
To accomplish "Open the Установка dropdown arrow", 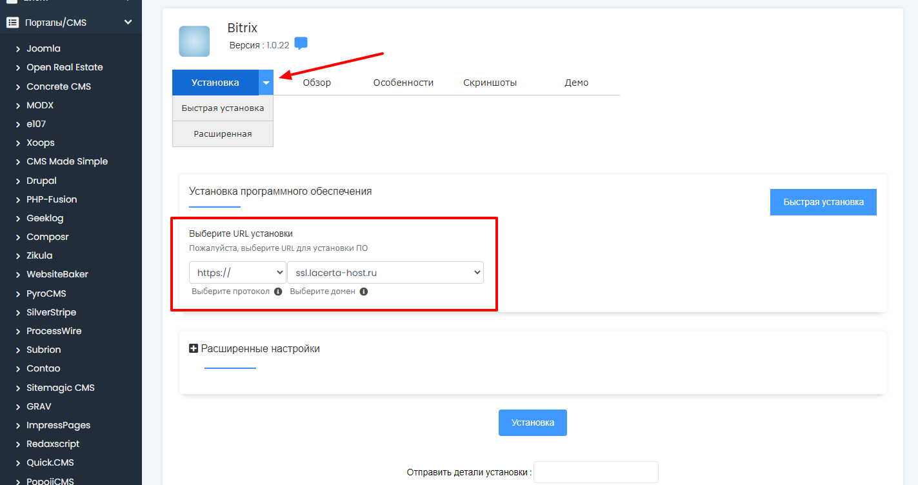I will tap(266, 83).
